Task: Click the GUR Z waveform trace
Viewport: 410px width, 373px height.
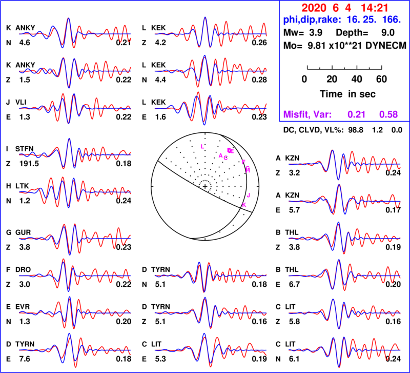Action: 75,239
